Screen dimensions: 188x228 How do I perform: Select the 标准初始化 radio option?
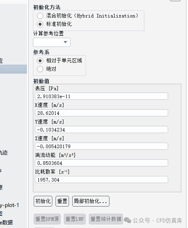[40, 24]
